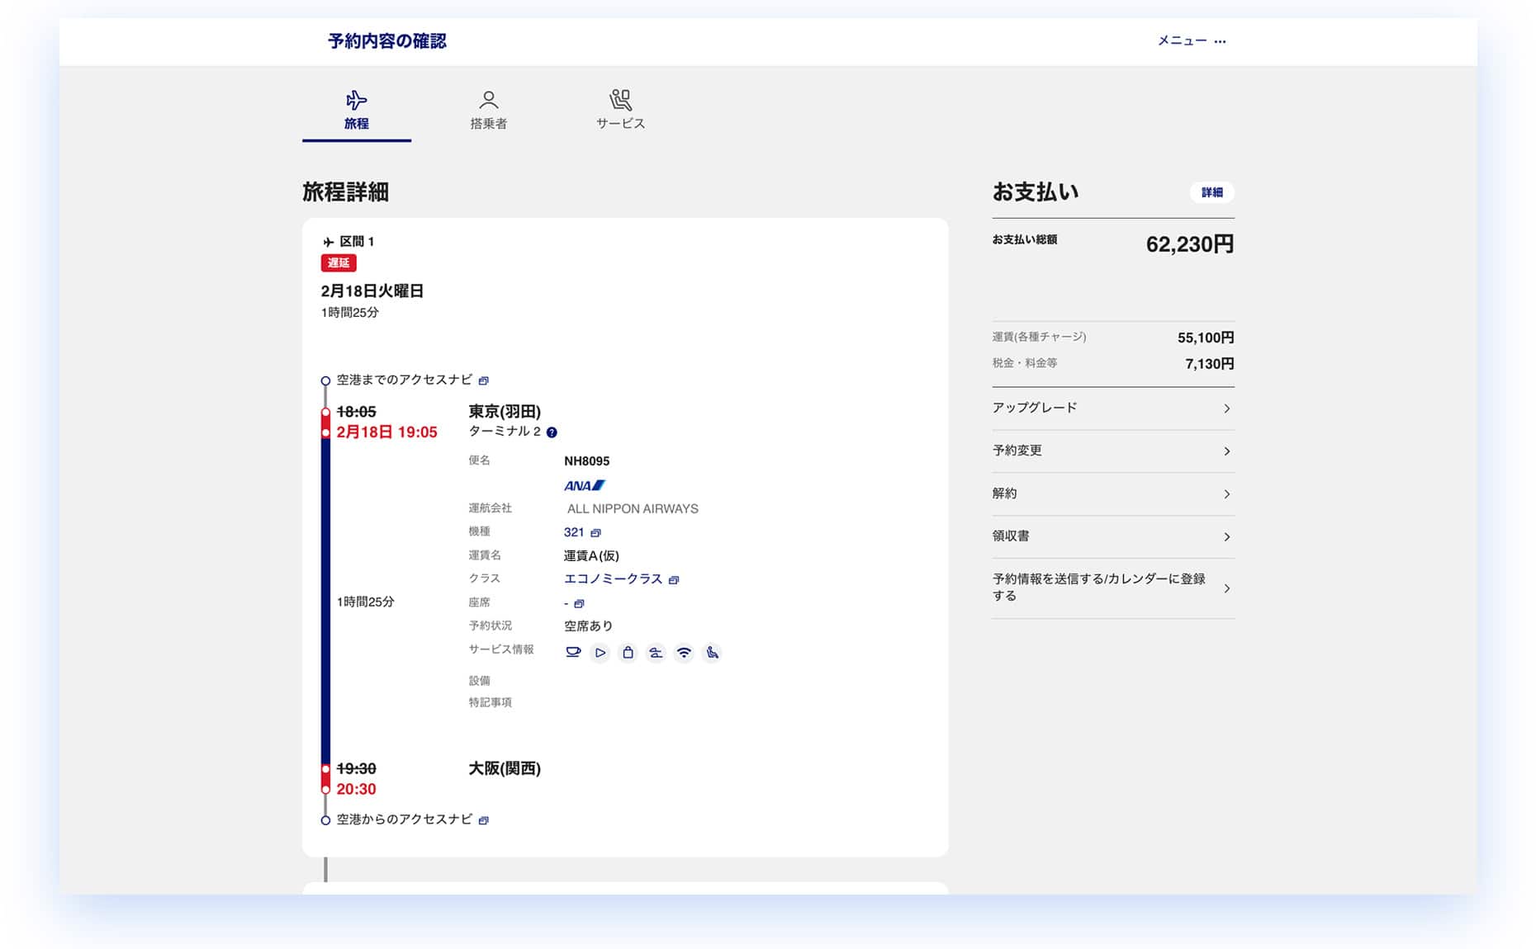Screen dimensions: 1536x949
Task: Expand the アップグレード upgrade option
Action: click(x=1112, y=408)
